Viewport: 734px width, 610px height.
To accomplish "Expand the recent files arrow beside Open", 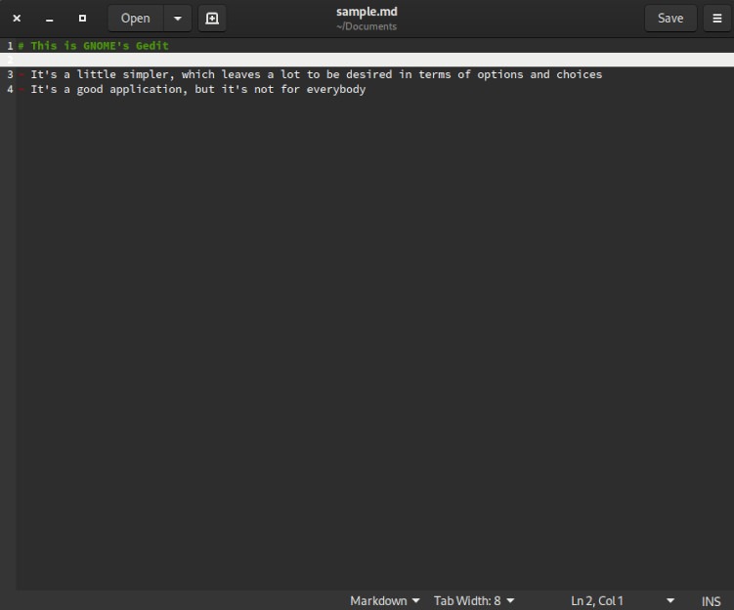I will [177, 18].
